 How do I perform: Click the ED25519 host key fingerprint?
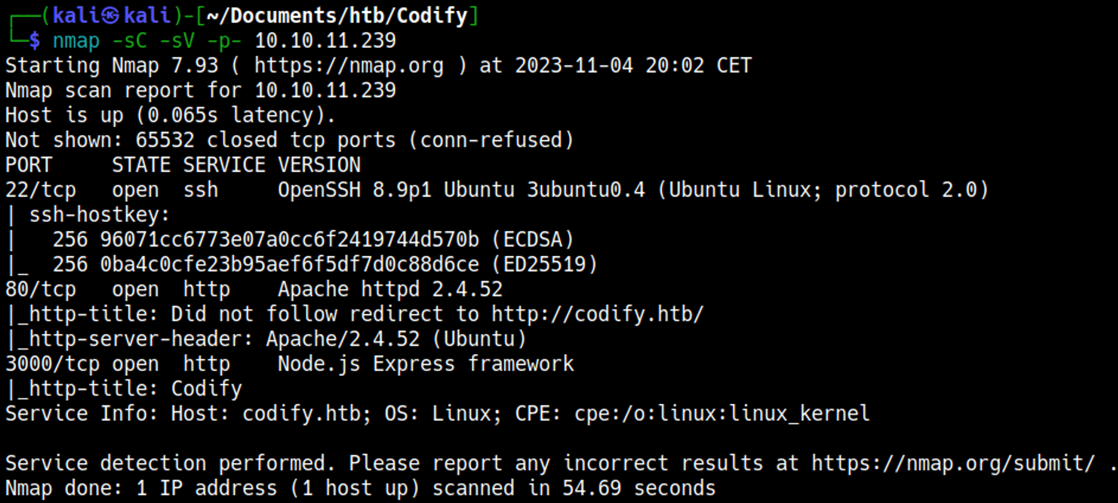[289, 265]
